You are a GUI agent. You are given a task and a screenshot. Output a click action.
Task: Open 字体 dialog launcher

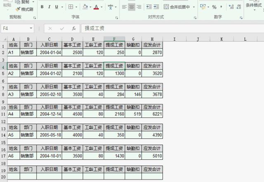click(117, 18)
